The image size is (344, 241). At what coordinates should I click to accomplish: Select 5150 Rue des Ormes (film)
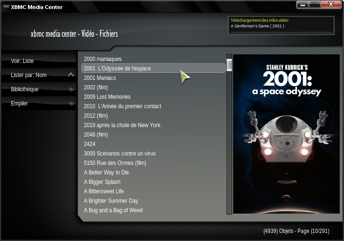(154, 163)
